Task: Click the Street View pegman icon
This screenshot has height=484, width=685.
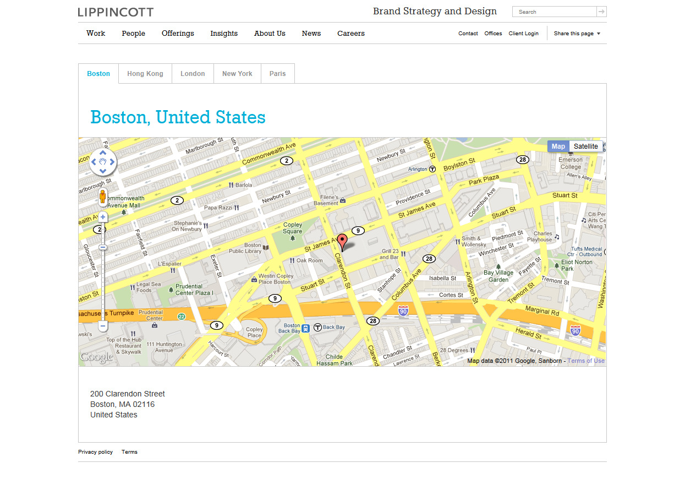Action: pos(103,197)
